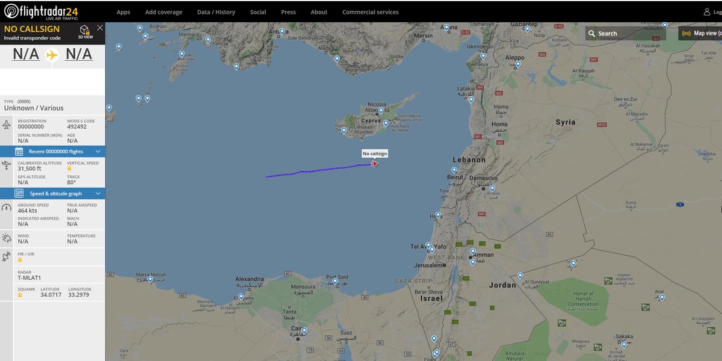The image size is (722, 361).
Task: Click the Cairo airport pin marker
Action: (x=304, y=331)
